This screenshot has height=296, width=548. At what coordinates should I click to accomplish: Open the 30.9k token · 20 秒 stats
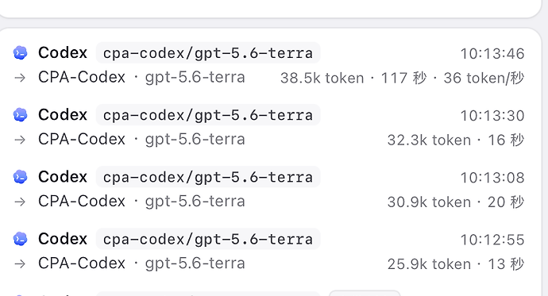click(456, 202)
